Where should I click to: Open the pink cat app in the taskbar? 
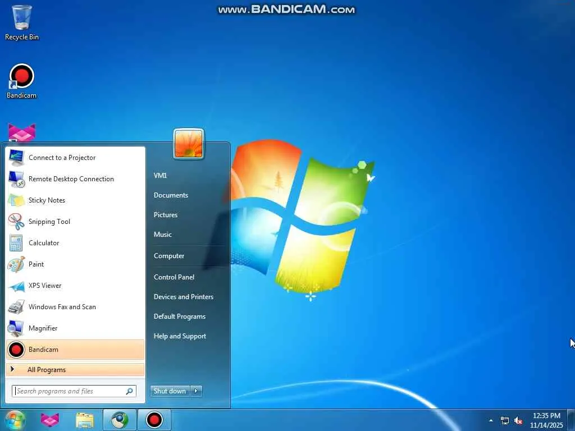[x=50, y=420]
